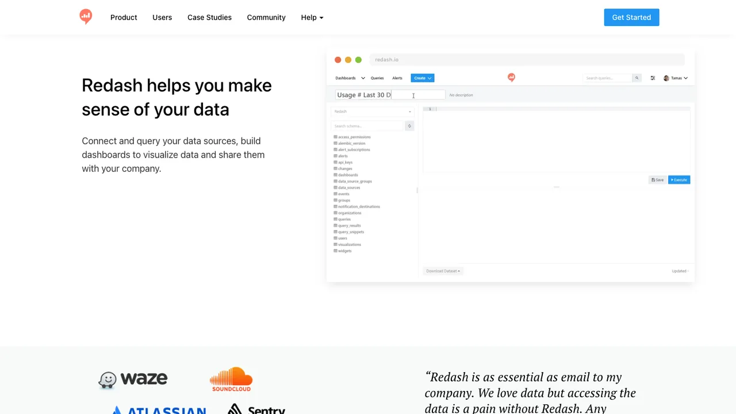The width and height of the screenshot is (736, 414).
Task: Select the alert_subscriptions table
Action: click(x=354, y=149)
